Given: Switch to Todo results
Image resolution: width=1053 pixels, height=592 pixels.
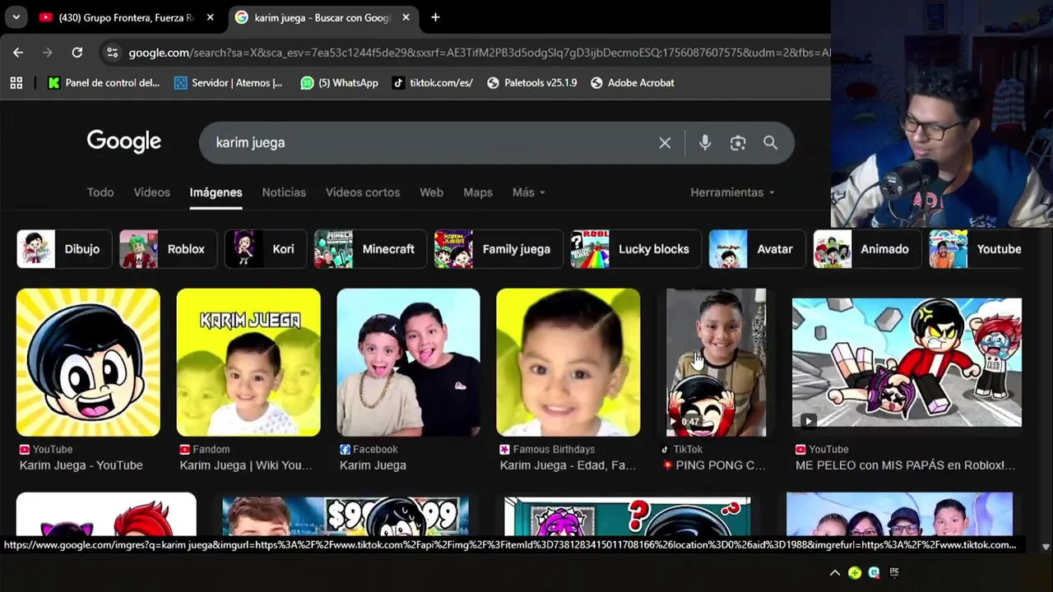Looking at the screenshot, I should point(100,192).
